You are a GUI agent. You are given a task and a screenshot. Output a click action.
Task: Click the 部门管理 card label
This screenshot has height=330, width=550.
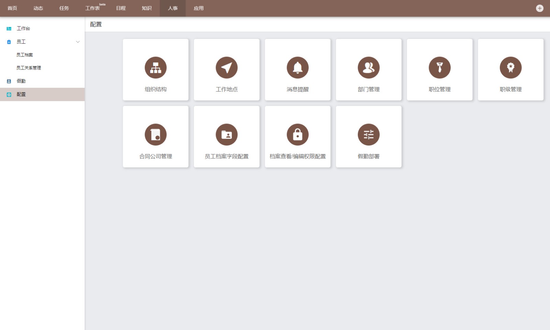[x=368, y=89]
